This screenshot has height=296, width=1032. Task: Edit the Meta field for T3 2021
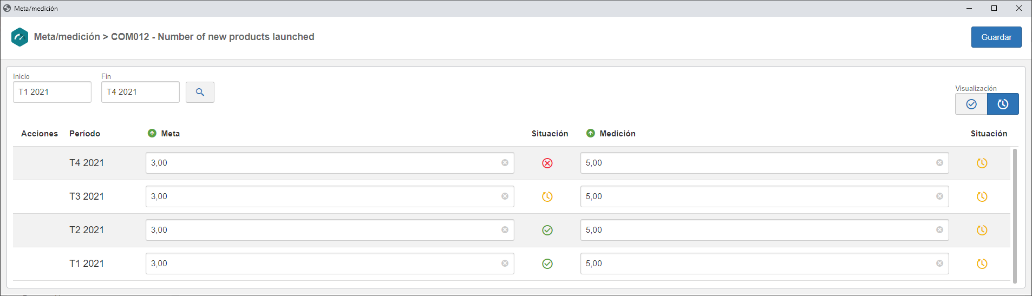pyautogui.click(x=330, y=196)
